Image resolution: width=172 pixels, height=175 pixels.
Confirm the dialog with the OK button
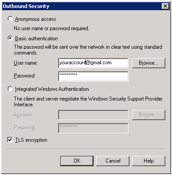coord(77,161)
